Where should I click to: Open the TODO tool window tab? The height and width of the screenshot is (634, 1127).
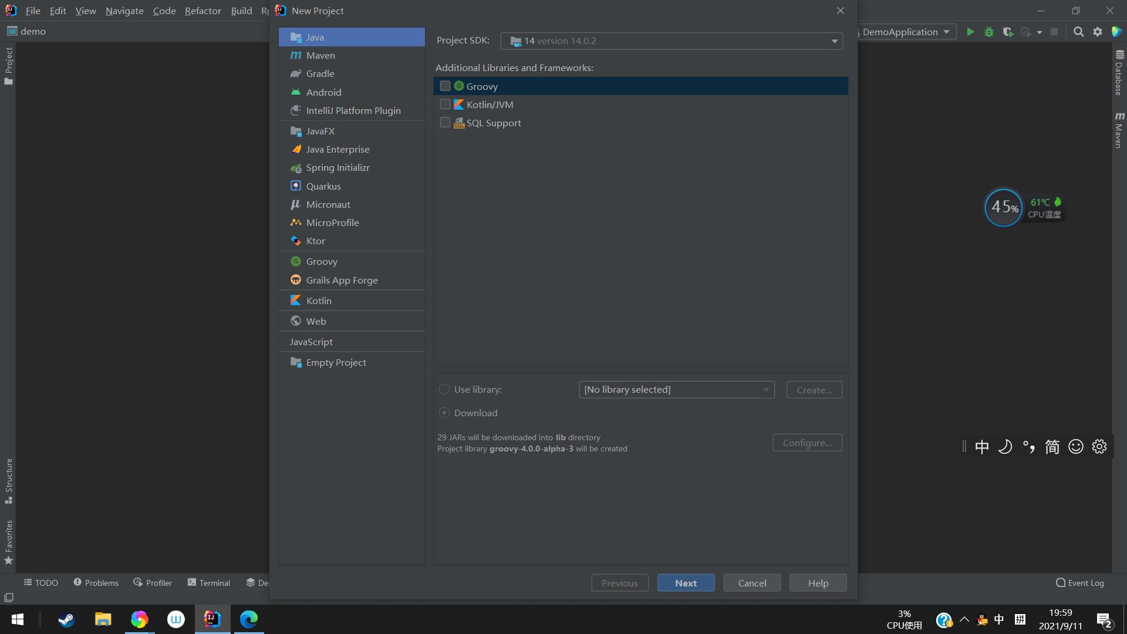pos(41,582)
